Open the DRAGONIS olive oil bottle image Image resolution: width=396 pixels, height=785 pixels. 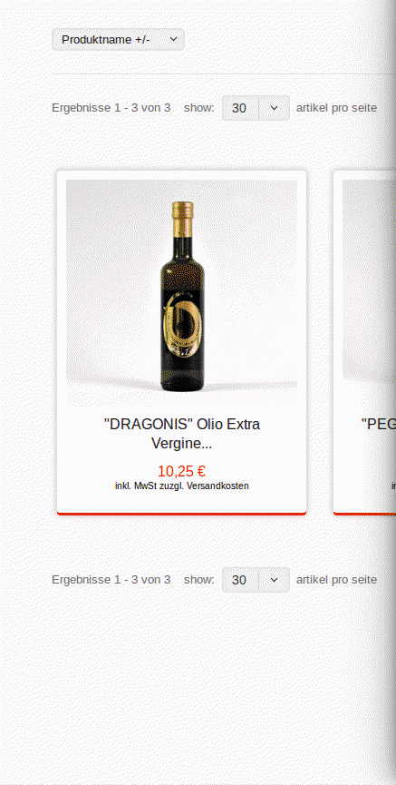181,293
